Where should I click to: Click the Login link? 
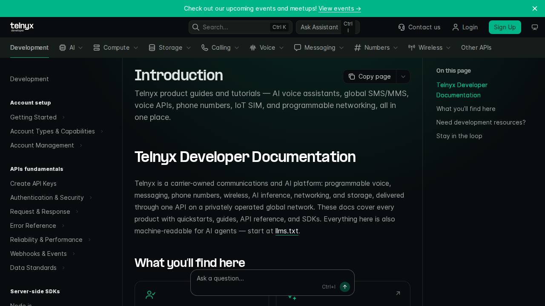[465, 27]
